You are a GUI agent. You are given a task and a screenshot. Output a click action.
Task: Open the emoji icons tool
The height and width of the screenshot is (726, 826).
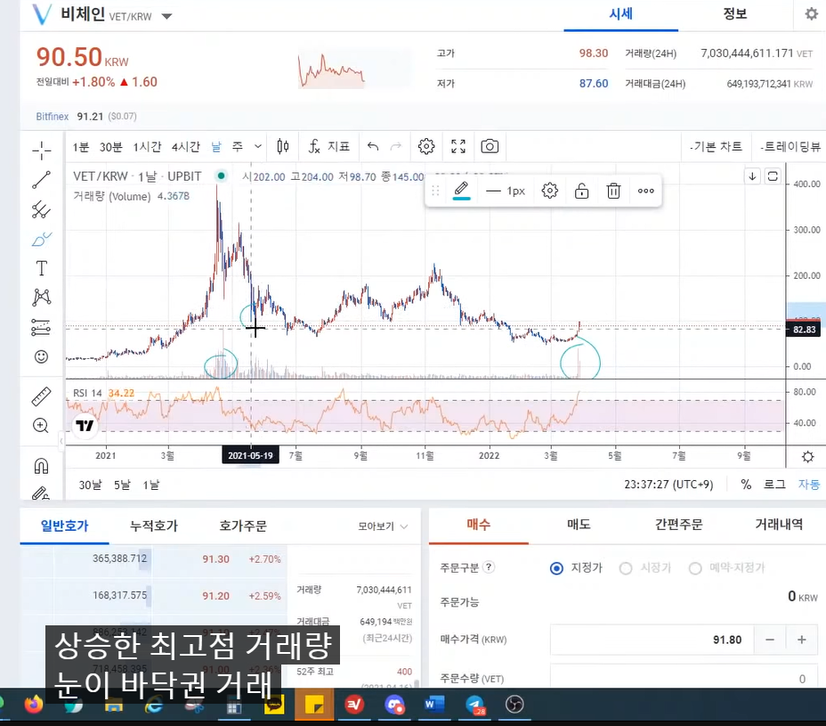coord(41,357)
